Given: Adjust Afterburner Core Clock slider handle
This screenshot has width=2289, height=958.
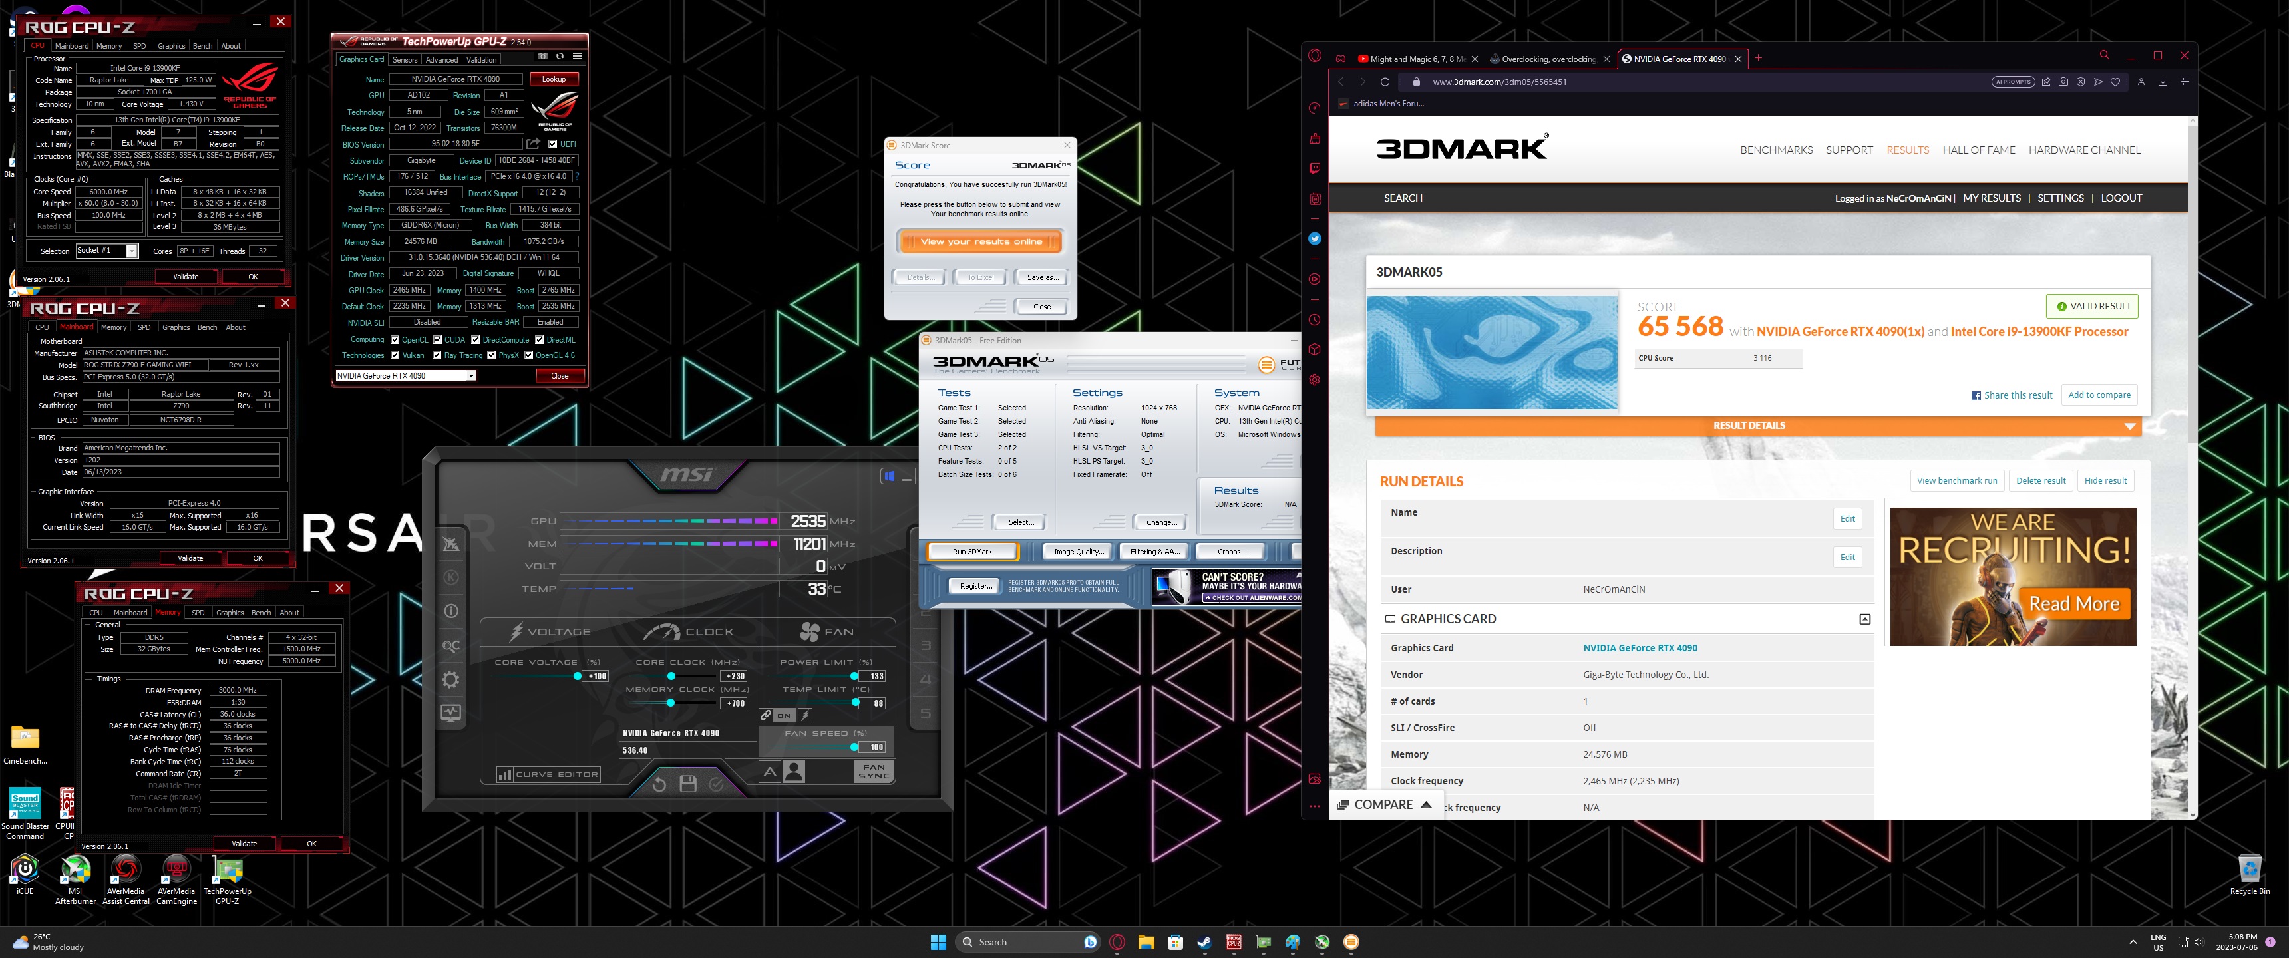Looking at the screenshot, I should pyautogui.click(x=671, y=677).
